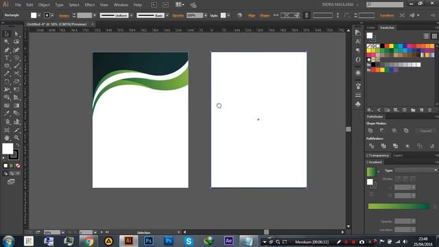Select the Type tool
Screen dimensions: 439x247
tap(7, 58)
